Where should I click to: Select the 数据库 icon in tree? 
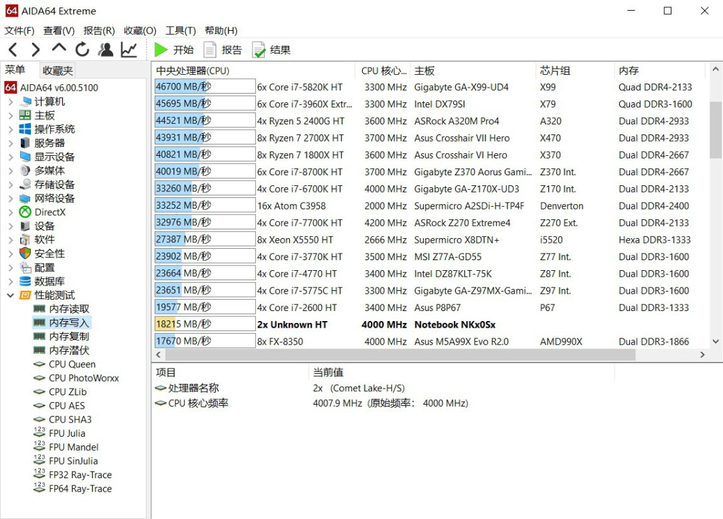(x=25, y=281)
